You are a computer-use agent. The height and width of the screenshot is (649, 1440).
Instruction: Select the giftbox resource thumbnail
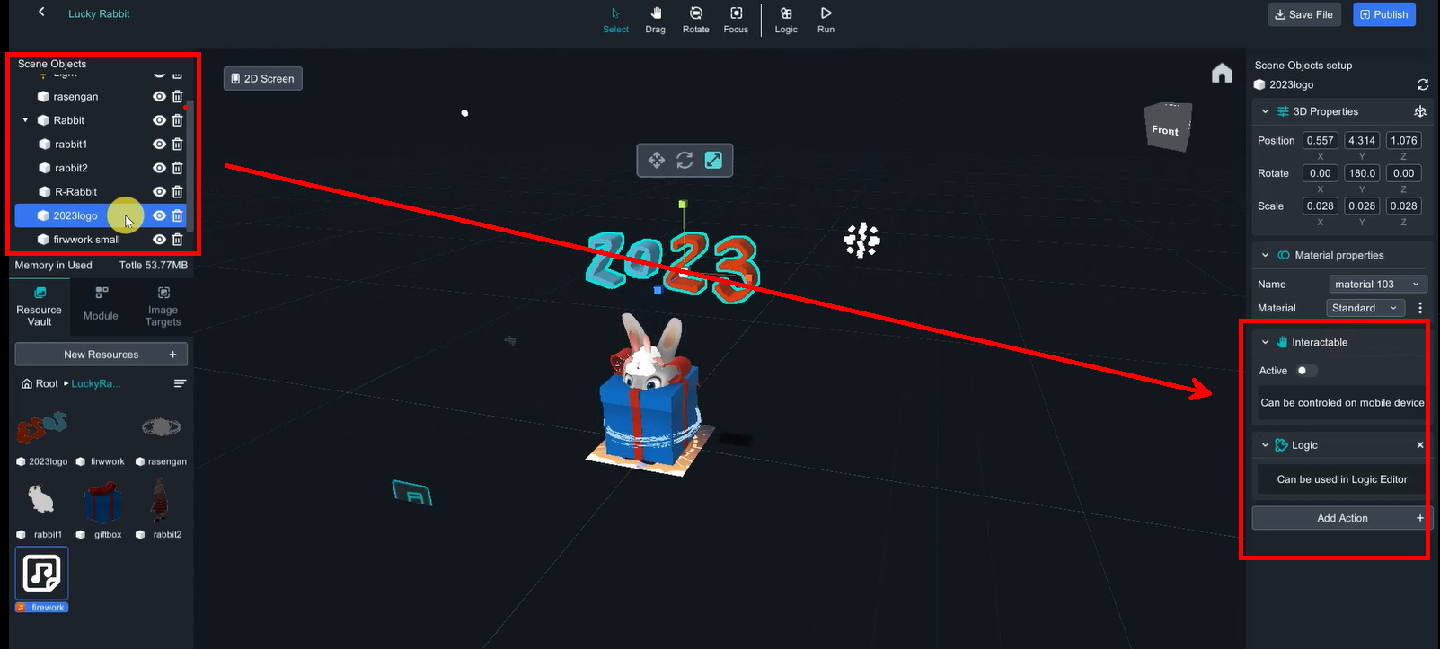(102, 503)
